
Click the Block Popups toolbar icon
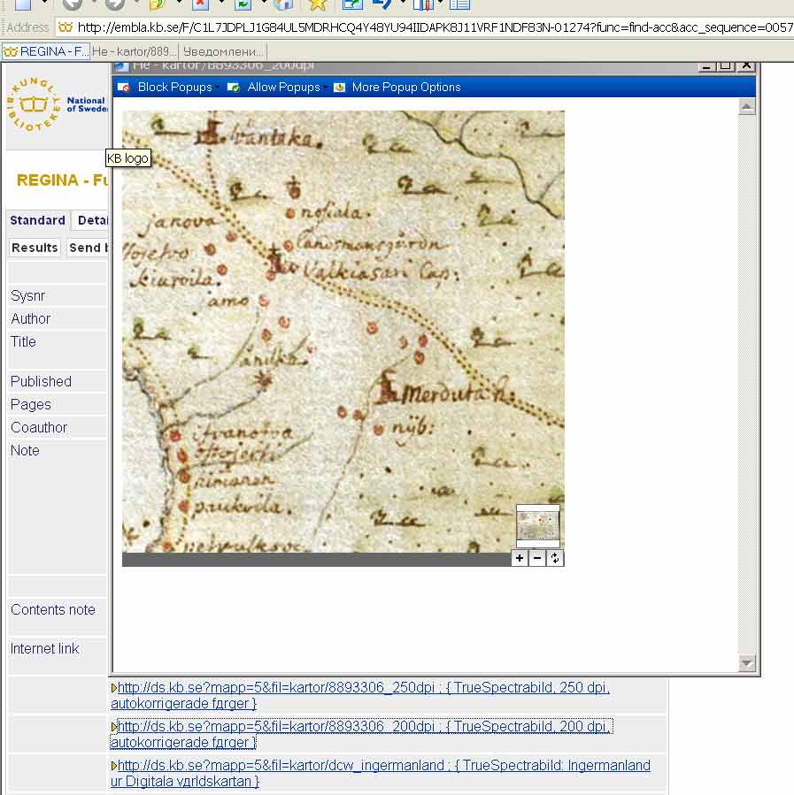tap(125, 87)
